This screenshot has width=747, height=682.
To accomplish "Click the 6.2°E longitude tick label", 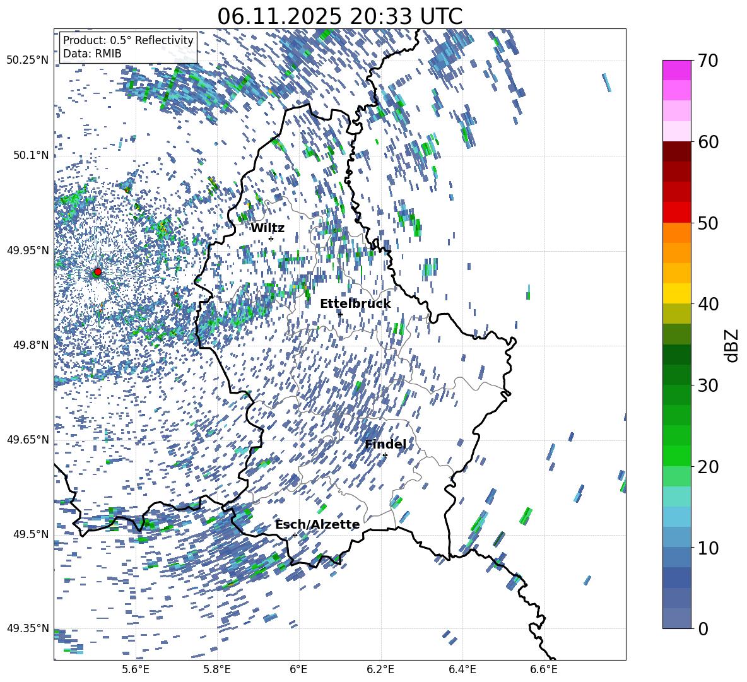I will (380, 669).
